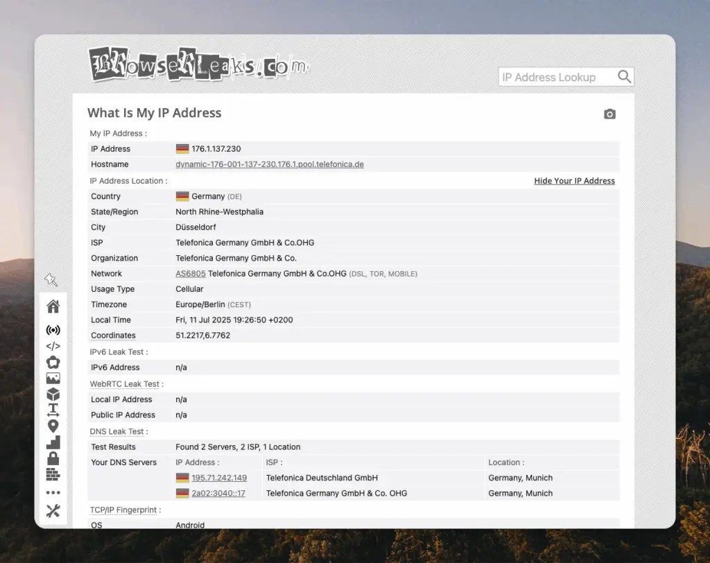
Task: Open the JavaScript test via code icon
Action: 53,346
